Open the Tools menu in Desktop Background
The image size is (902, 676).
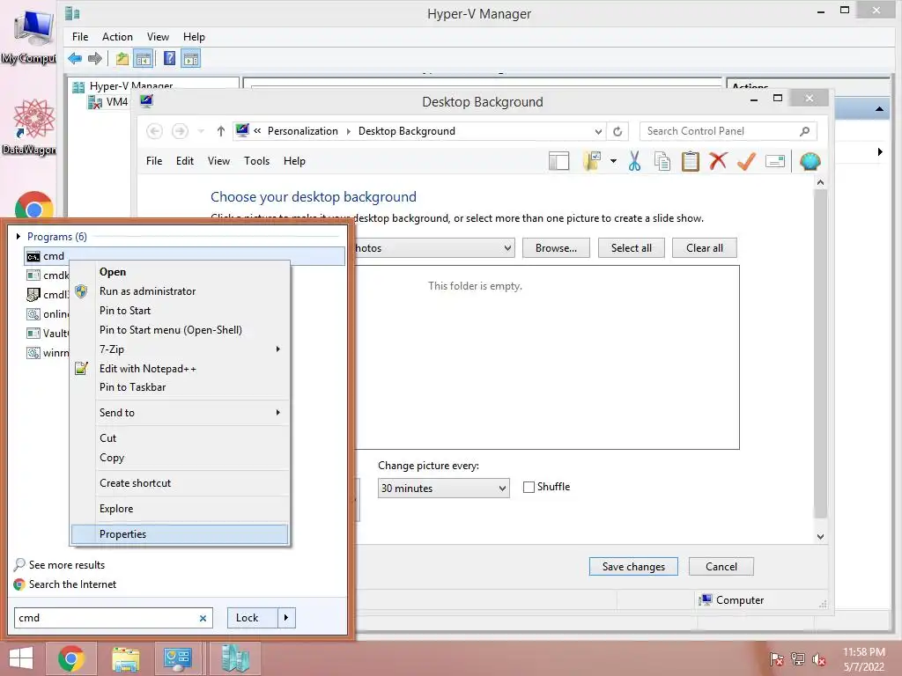point(256,161)
